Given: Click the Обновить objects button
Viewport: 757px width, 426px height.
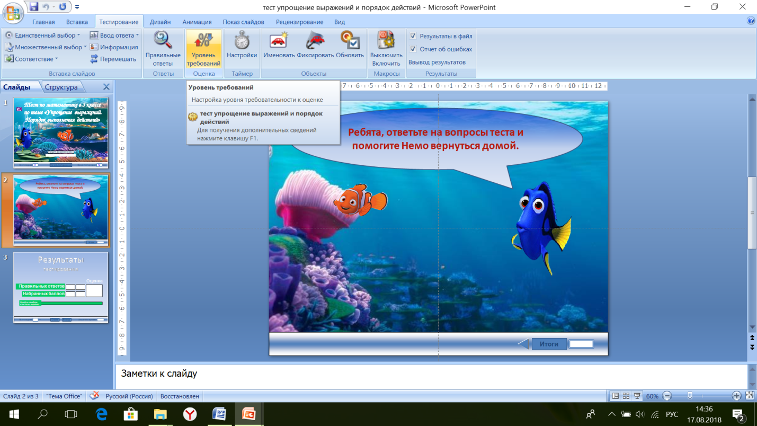Looking at the screenshot, I should point(350,45).
